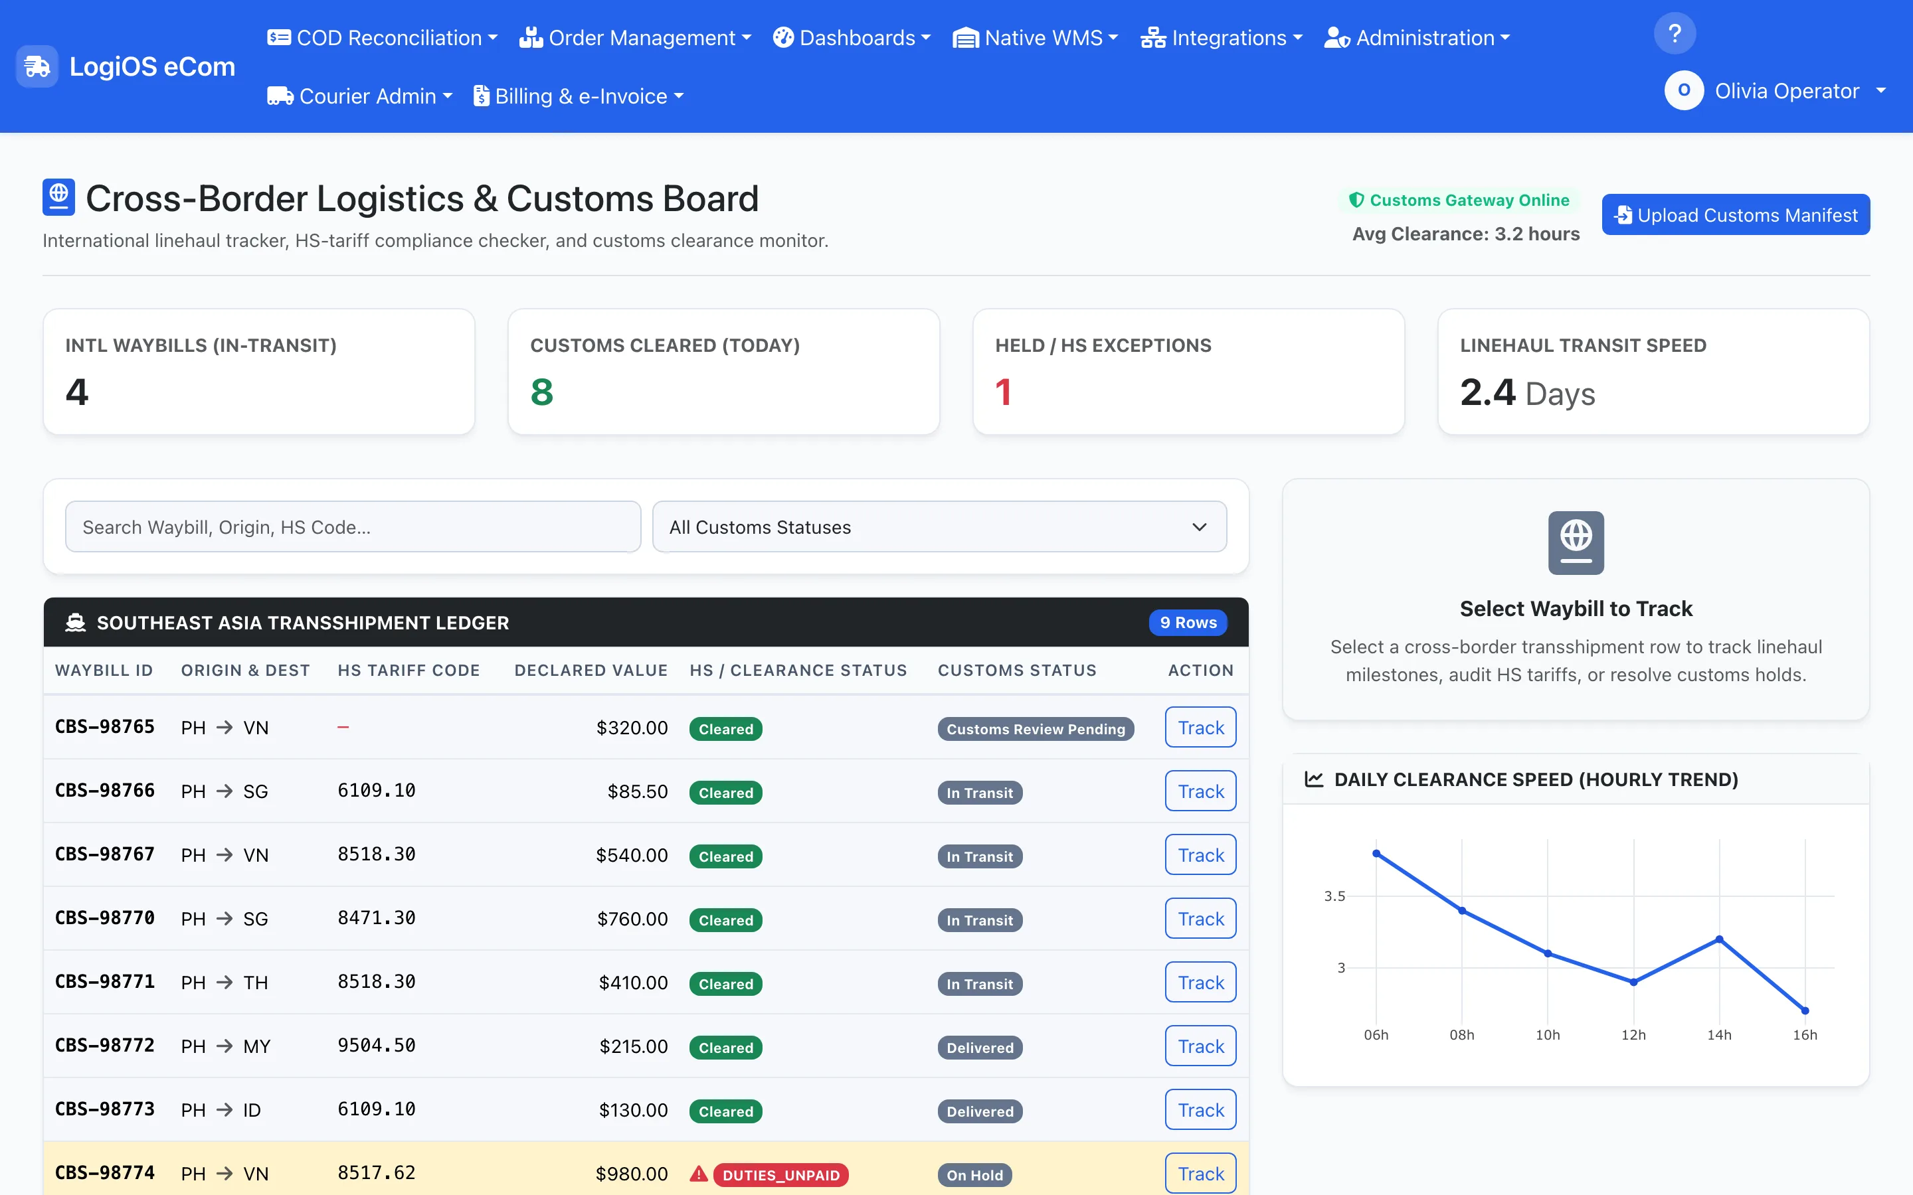Click HS code 8517.62 cell
1913x1195 pixels.
(376, 1173)
